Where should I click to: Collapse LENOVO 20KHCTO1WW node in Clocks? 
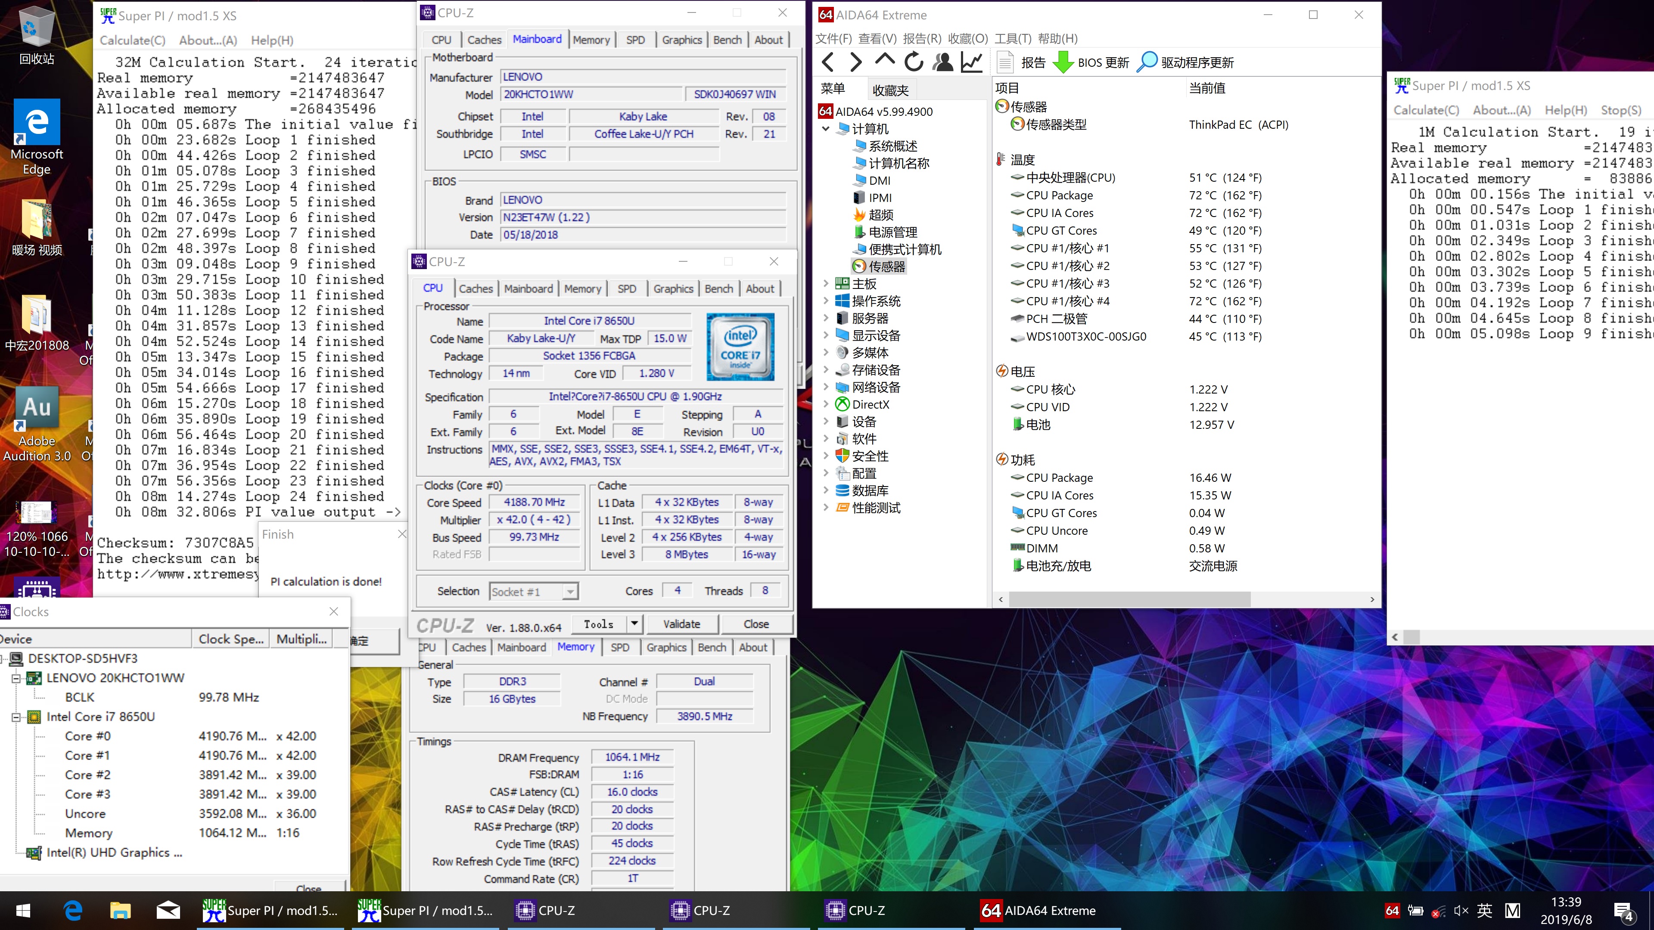pyautogui.click(x=16, y=678)
